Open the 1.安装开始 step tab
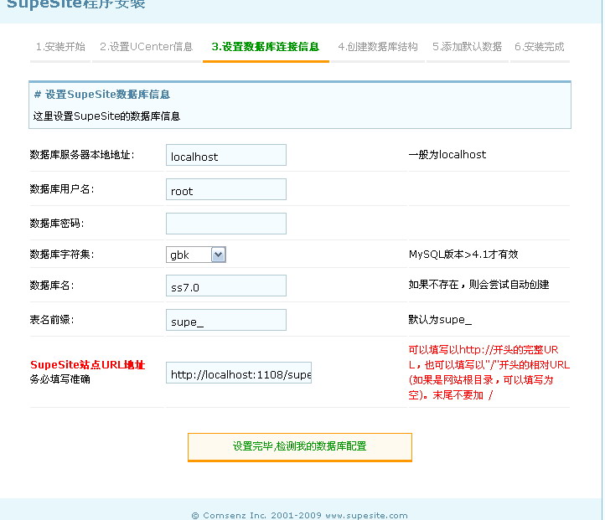This screenshot has width=605, height=520. [60, 47]
